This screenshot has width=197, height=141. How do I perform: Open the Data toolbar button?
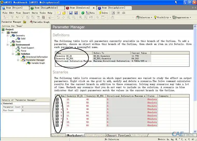[x=90, y=13]
